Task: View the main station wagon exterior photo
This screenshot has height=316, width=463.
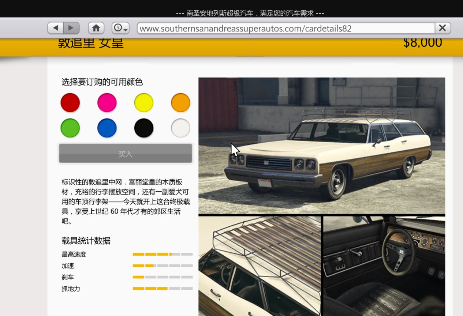Action: [x=322, y=146]
